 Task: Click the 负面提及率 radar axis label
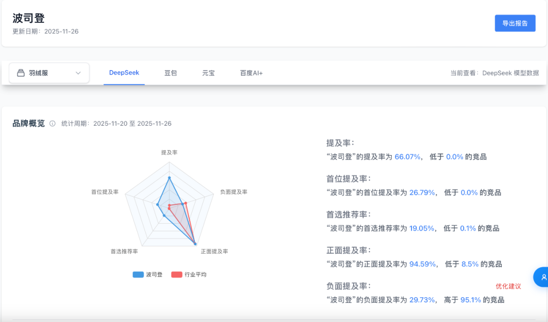coord(233,192)
